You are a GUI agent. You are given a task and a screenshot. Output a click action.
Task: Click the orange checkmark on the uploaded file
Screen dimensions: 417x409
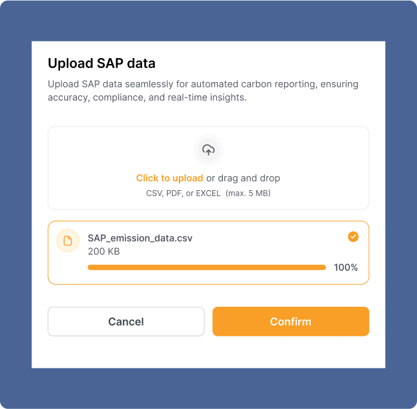(x=353, y=236)
